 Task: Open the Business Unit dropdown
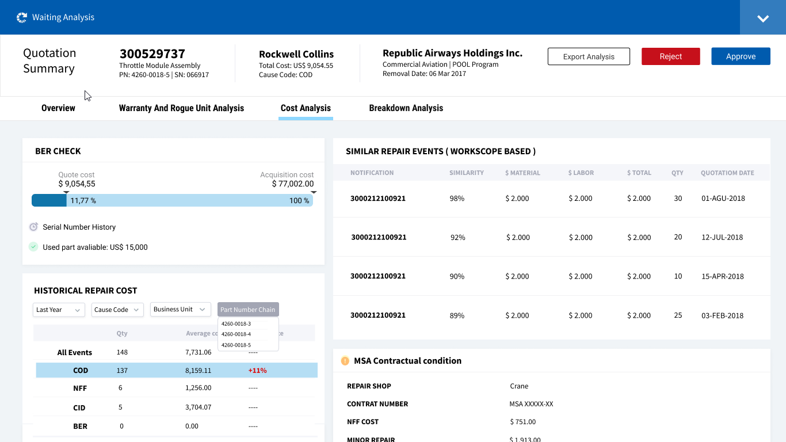(x=180, y=310)
